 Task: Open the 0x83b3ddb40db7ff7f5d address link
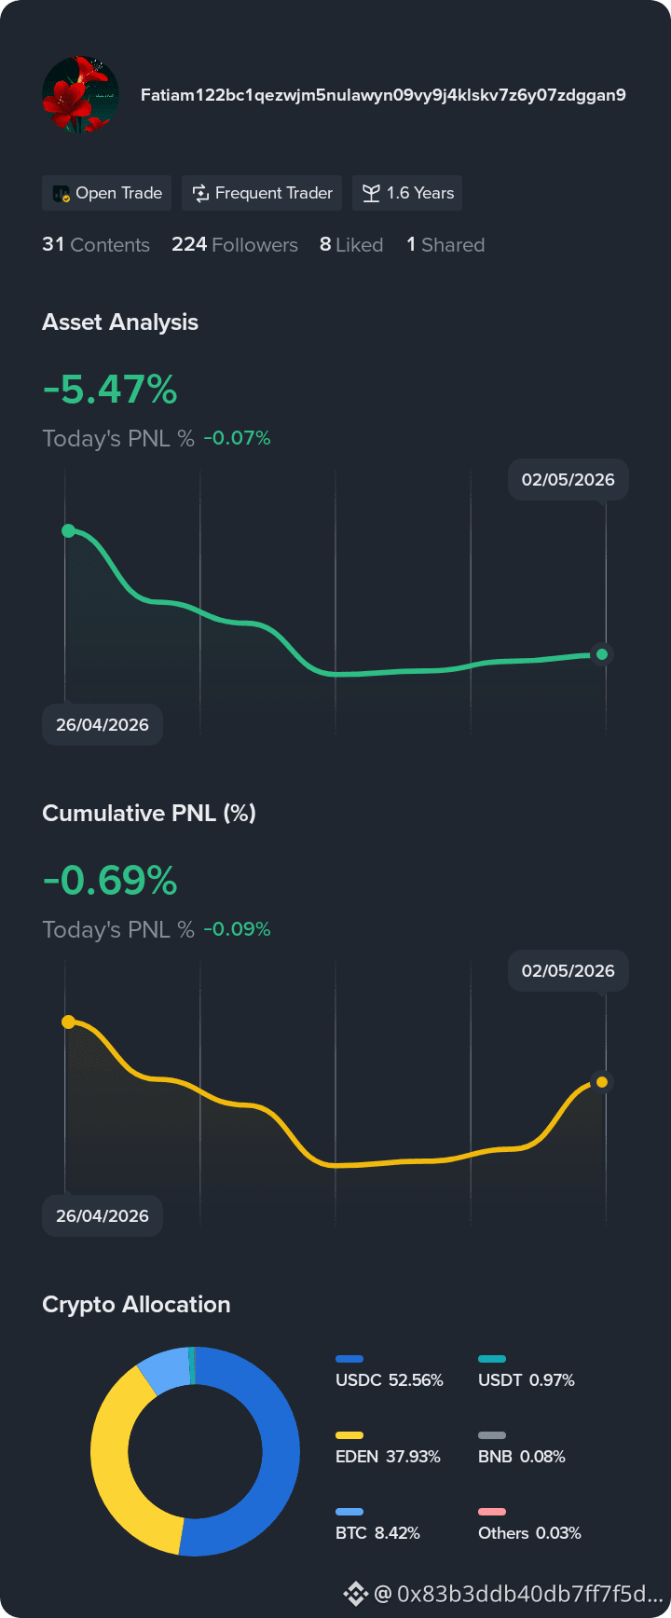[530, 1594]
